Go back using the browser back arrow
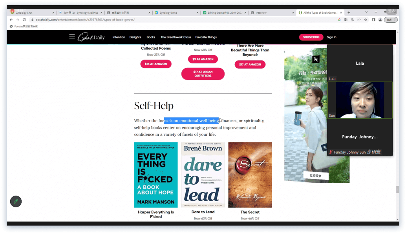 (11, 20)
